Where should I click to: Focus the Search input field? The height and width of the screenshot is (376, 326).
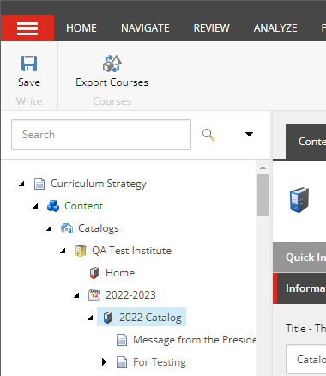[101, 135]
